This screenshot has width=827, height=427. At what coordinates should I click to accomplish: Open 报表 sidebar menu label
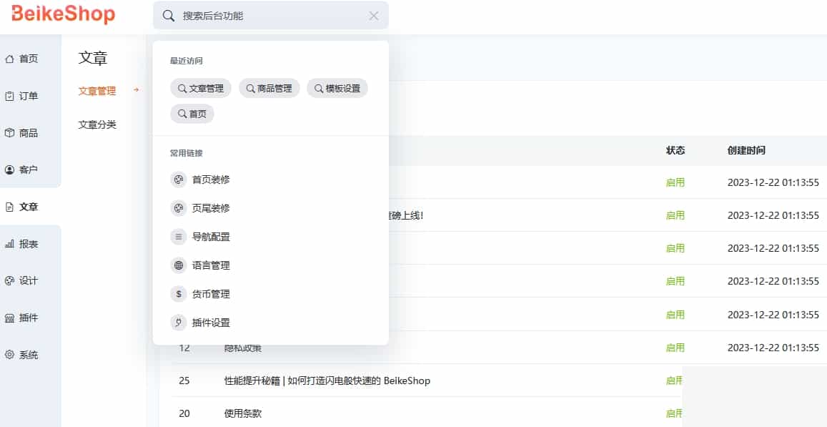point(29,244)
